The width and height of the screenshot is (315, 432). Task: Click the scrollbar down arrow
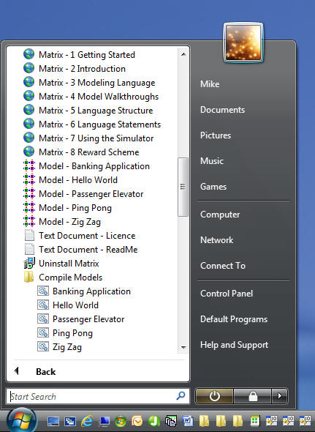(183, 348)
